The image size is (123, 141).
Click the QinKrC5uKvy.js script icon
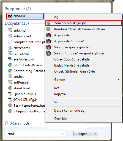click(x=10, y=94)
